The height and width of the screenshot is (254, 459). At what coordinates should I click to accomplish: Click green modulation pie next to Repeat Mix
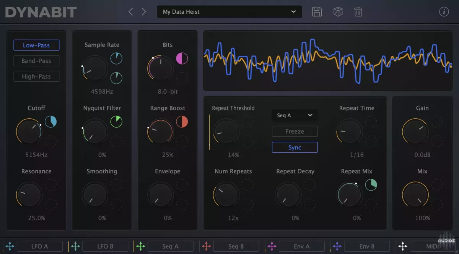pos(371,185)
